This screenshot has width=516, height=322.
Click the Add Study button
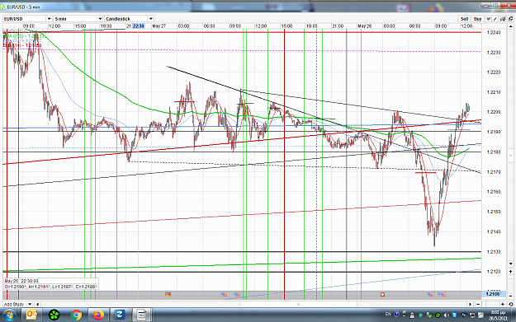tap(14, 304)
